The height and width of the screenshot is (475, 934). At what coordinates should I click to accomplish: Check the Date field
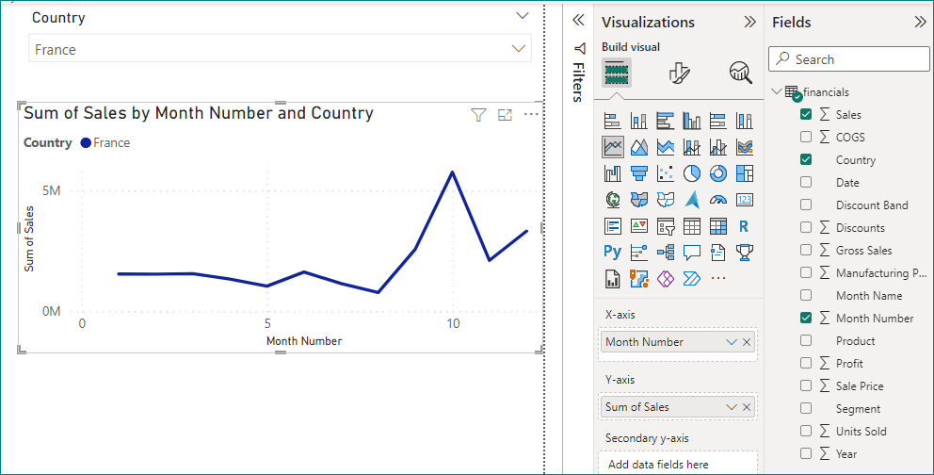click(806, 183)
